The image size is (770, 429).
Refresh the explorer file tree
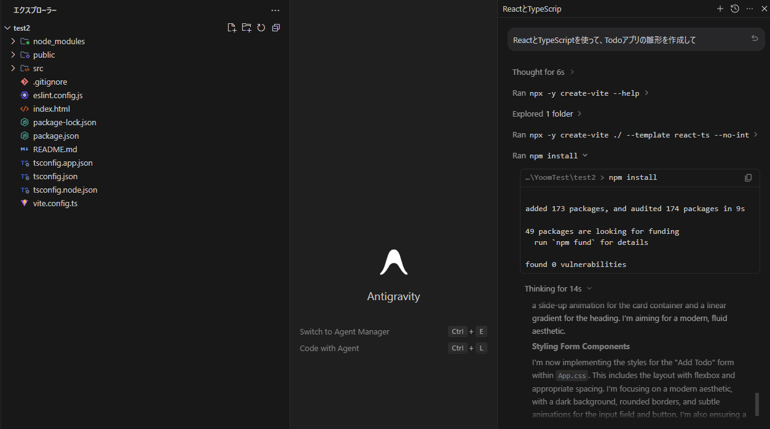tap(261, 28)
